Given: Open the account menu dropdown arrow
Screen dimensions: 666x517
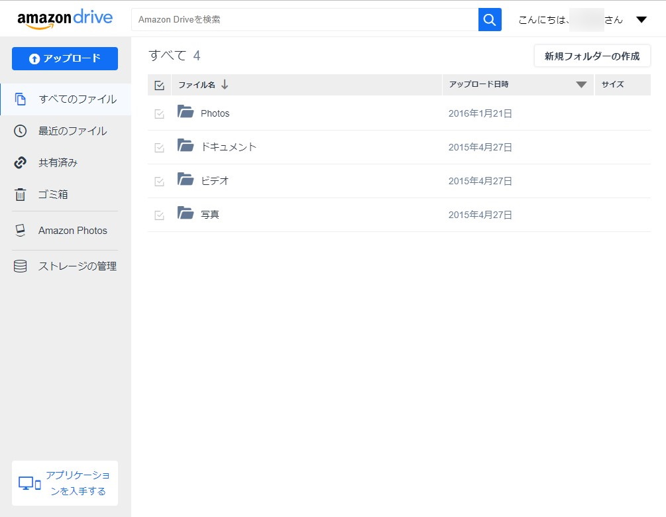Looking at the screenshot, I should [641, 19].
